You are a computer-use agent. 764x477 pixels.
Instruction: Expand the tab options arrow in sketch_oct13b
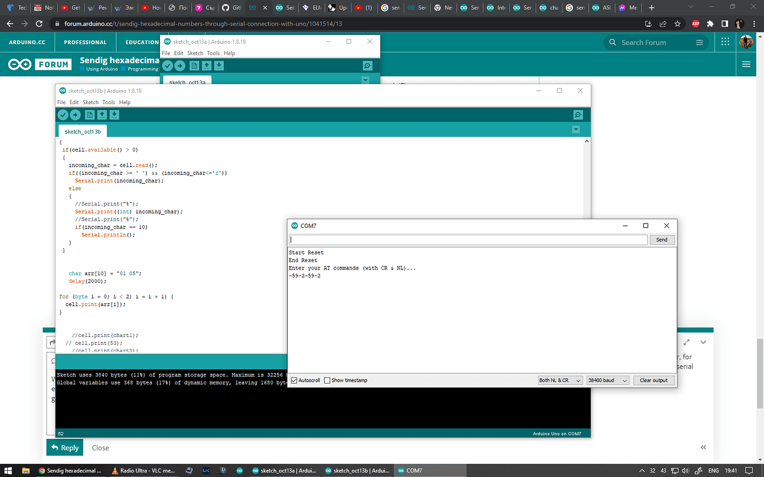[x=576, y=129]
